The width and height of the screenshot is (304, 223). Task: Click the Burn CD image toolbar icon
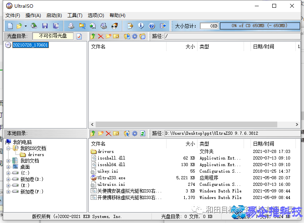pos(115,26)
